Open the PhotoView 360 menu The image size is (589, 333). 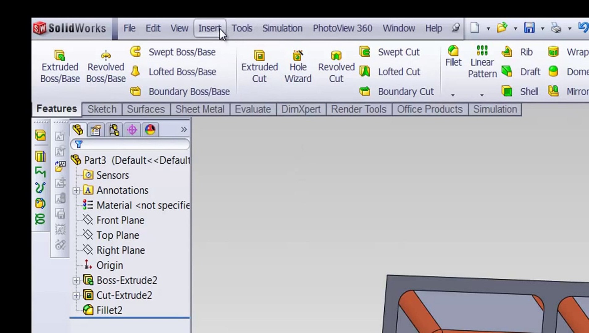tap(343, 28)
